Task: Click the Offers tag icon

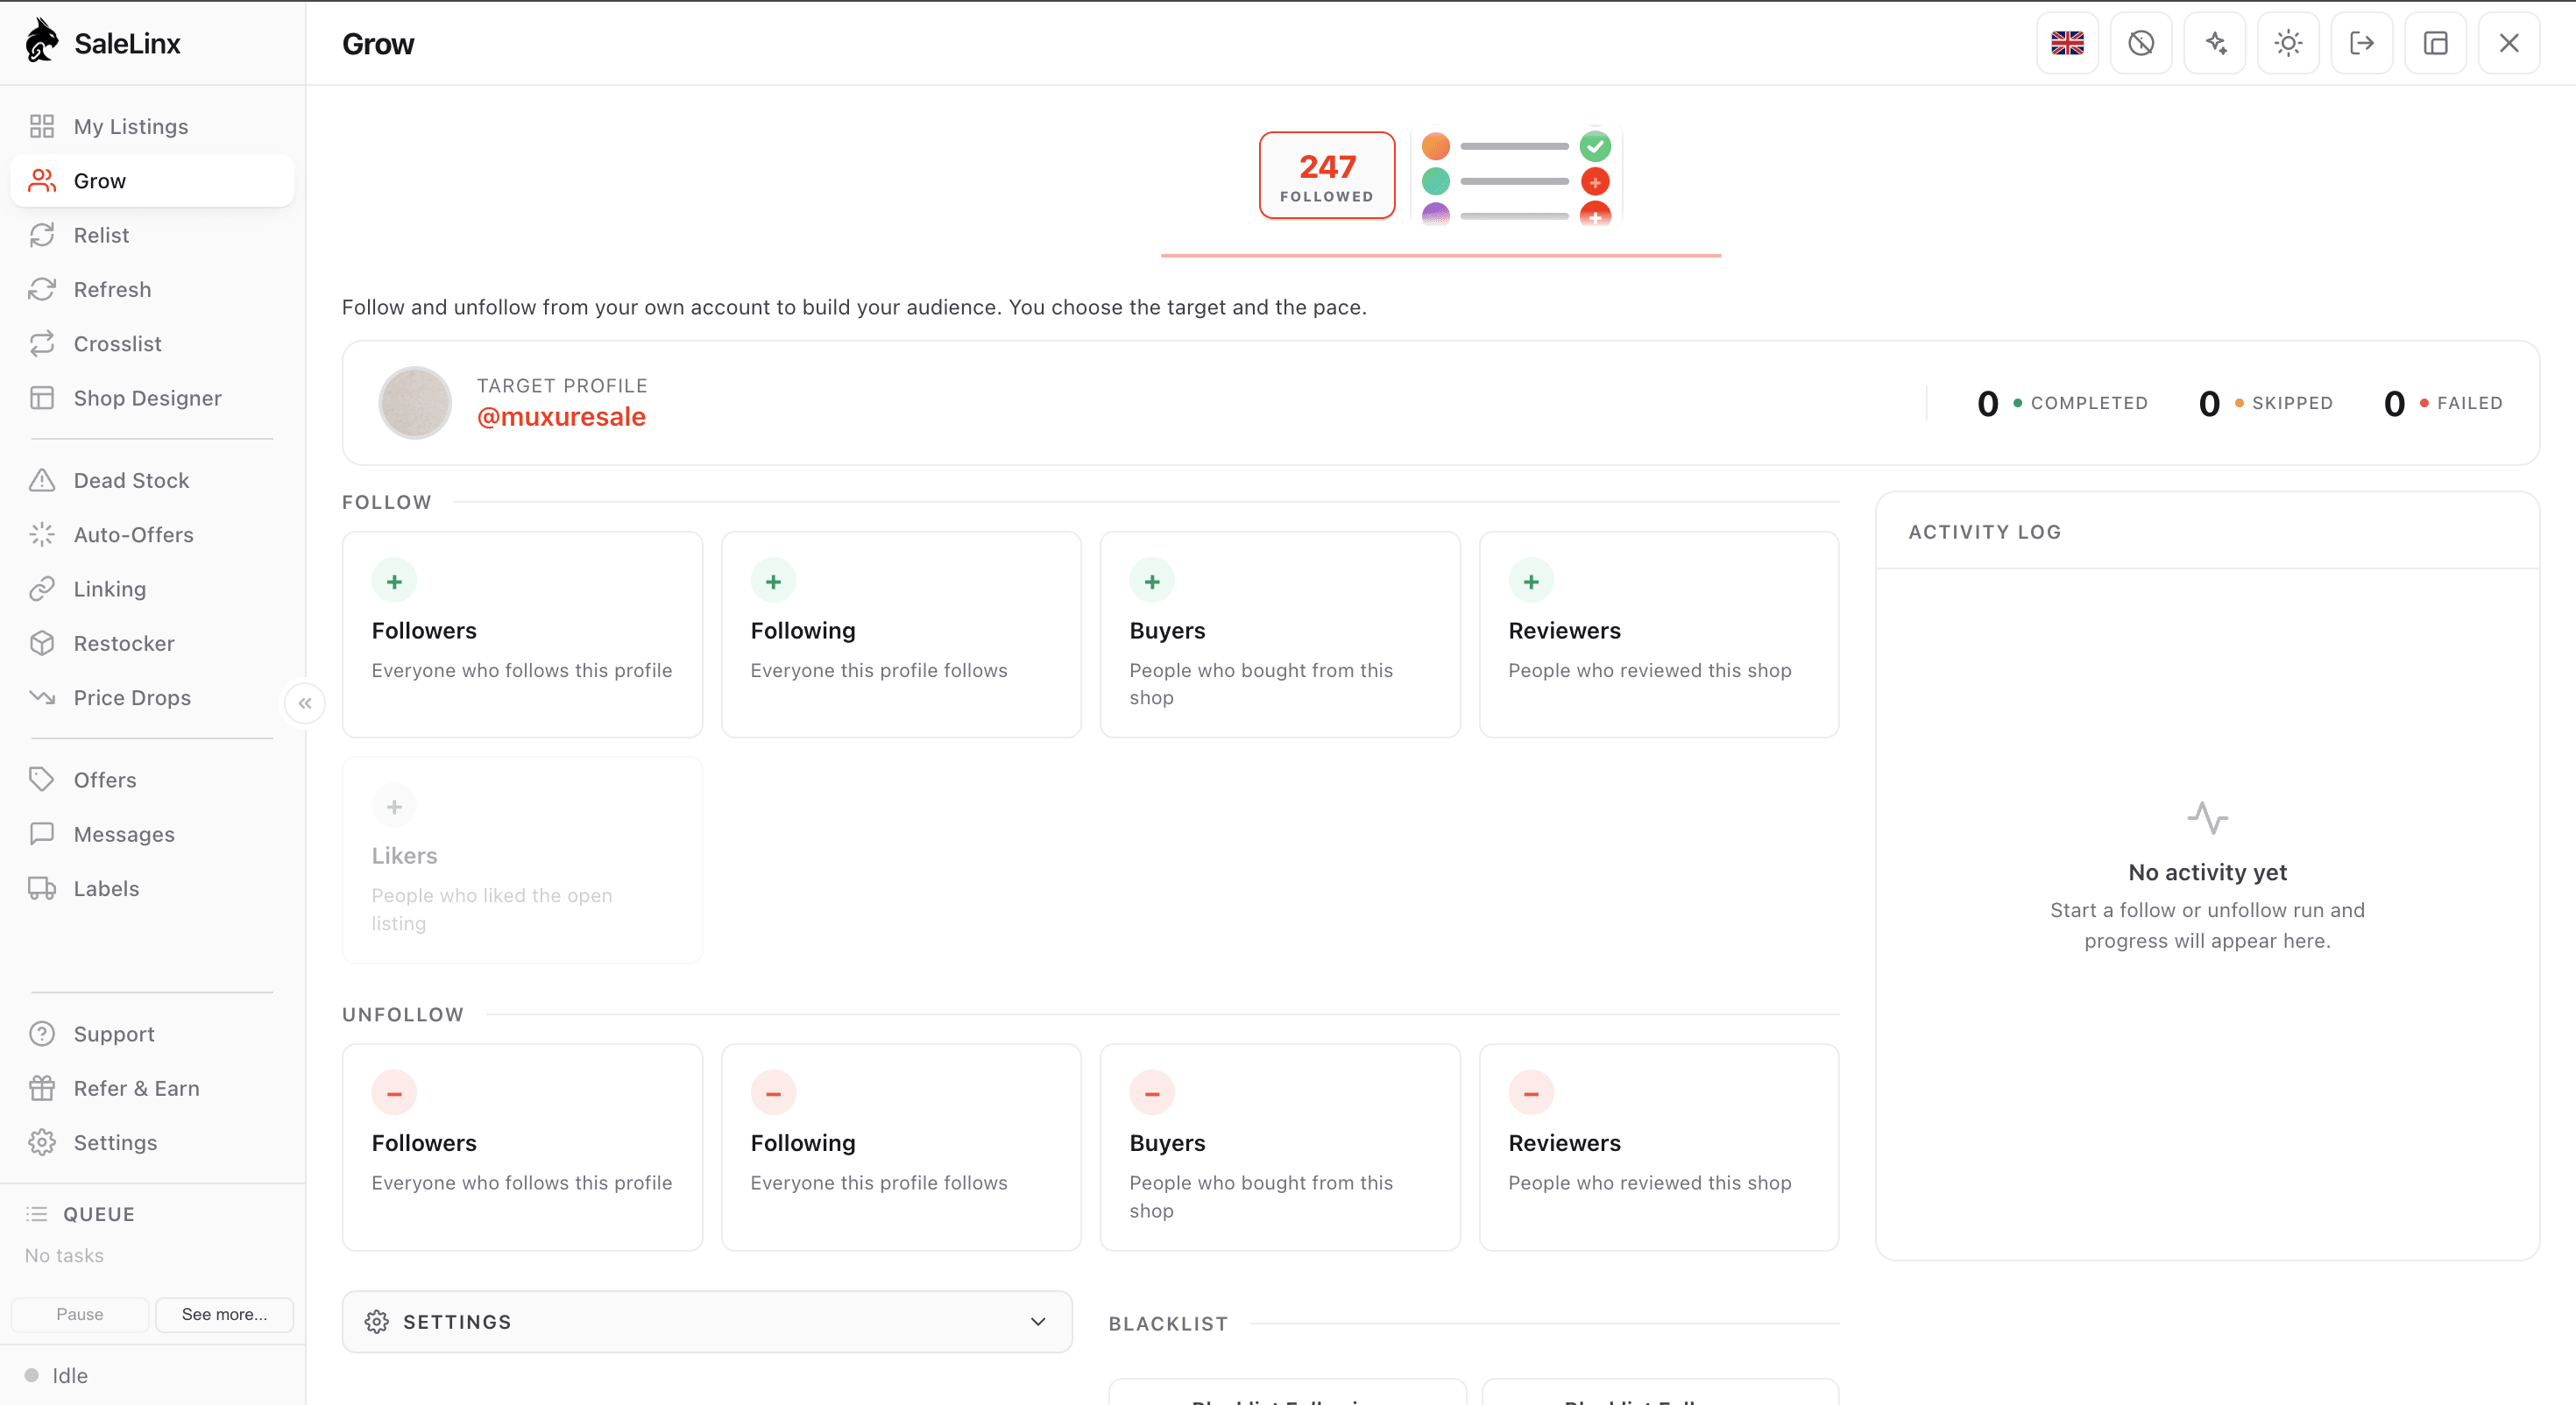Action: coord(42,779)
